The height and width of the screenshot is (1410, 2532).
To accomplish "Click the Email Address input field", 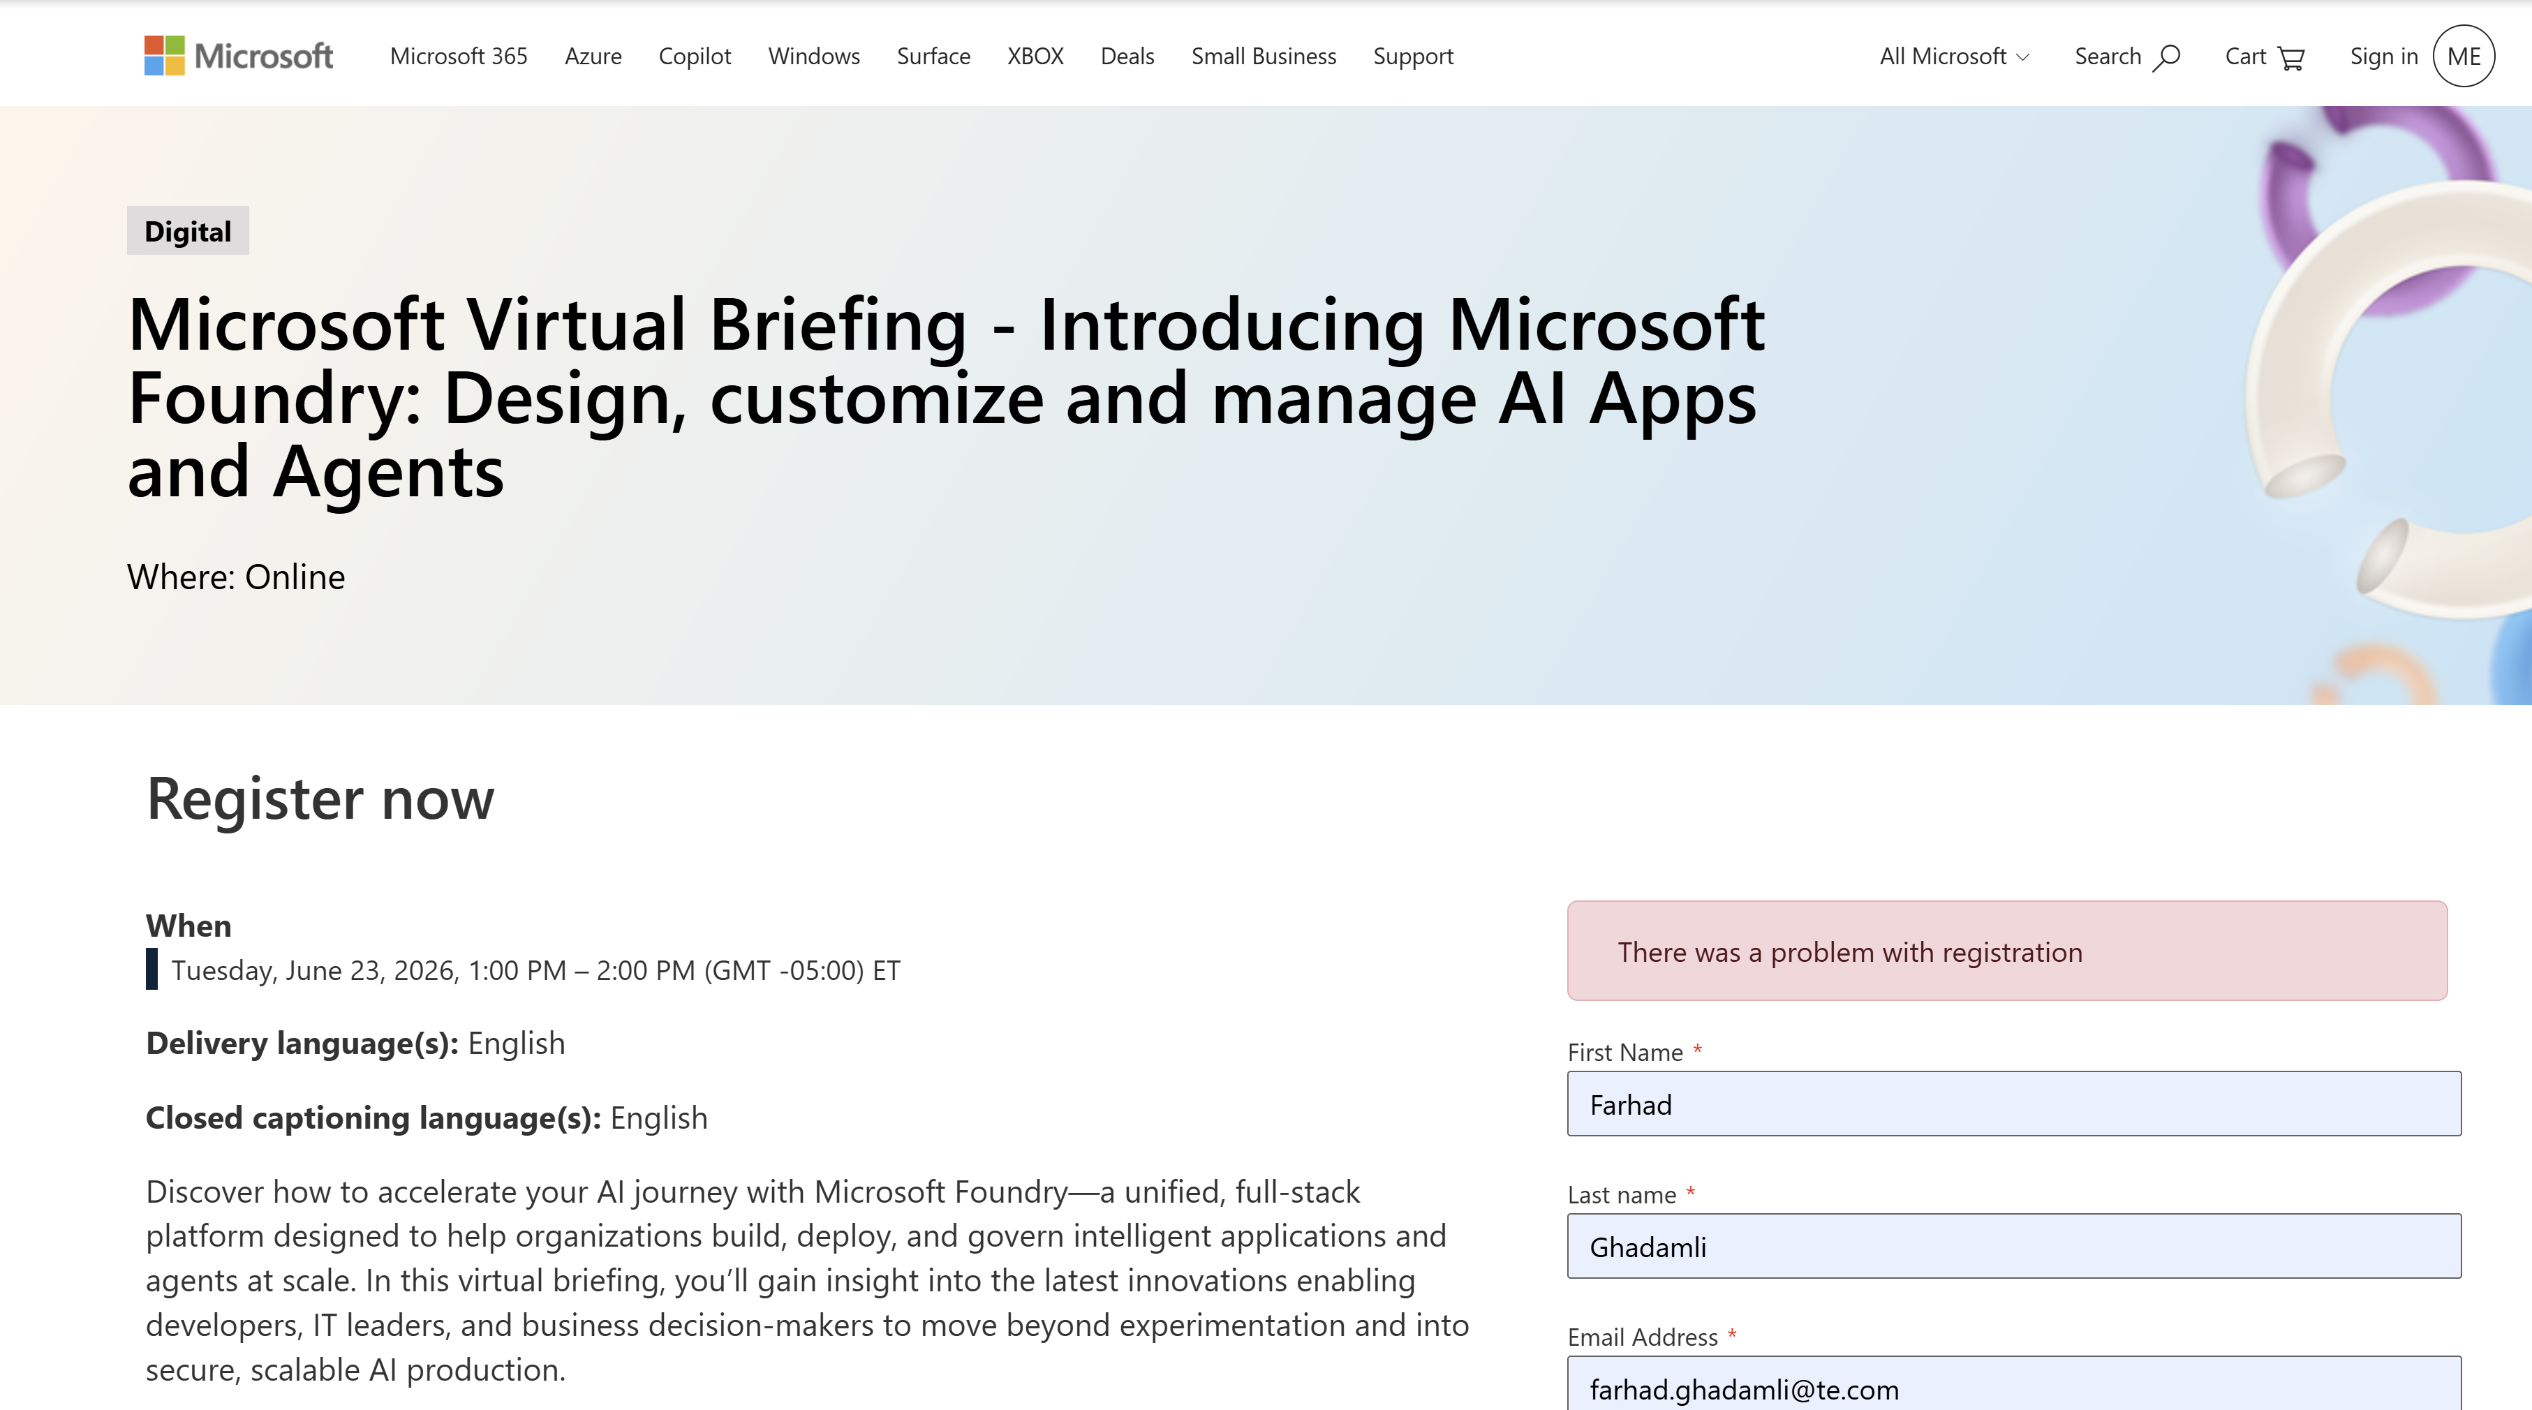I will point(2014,1383).
